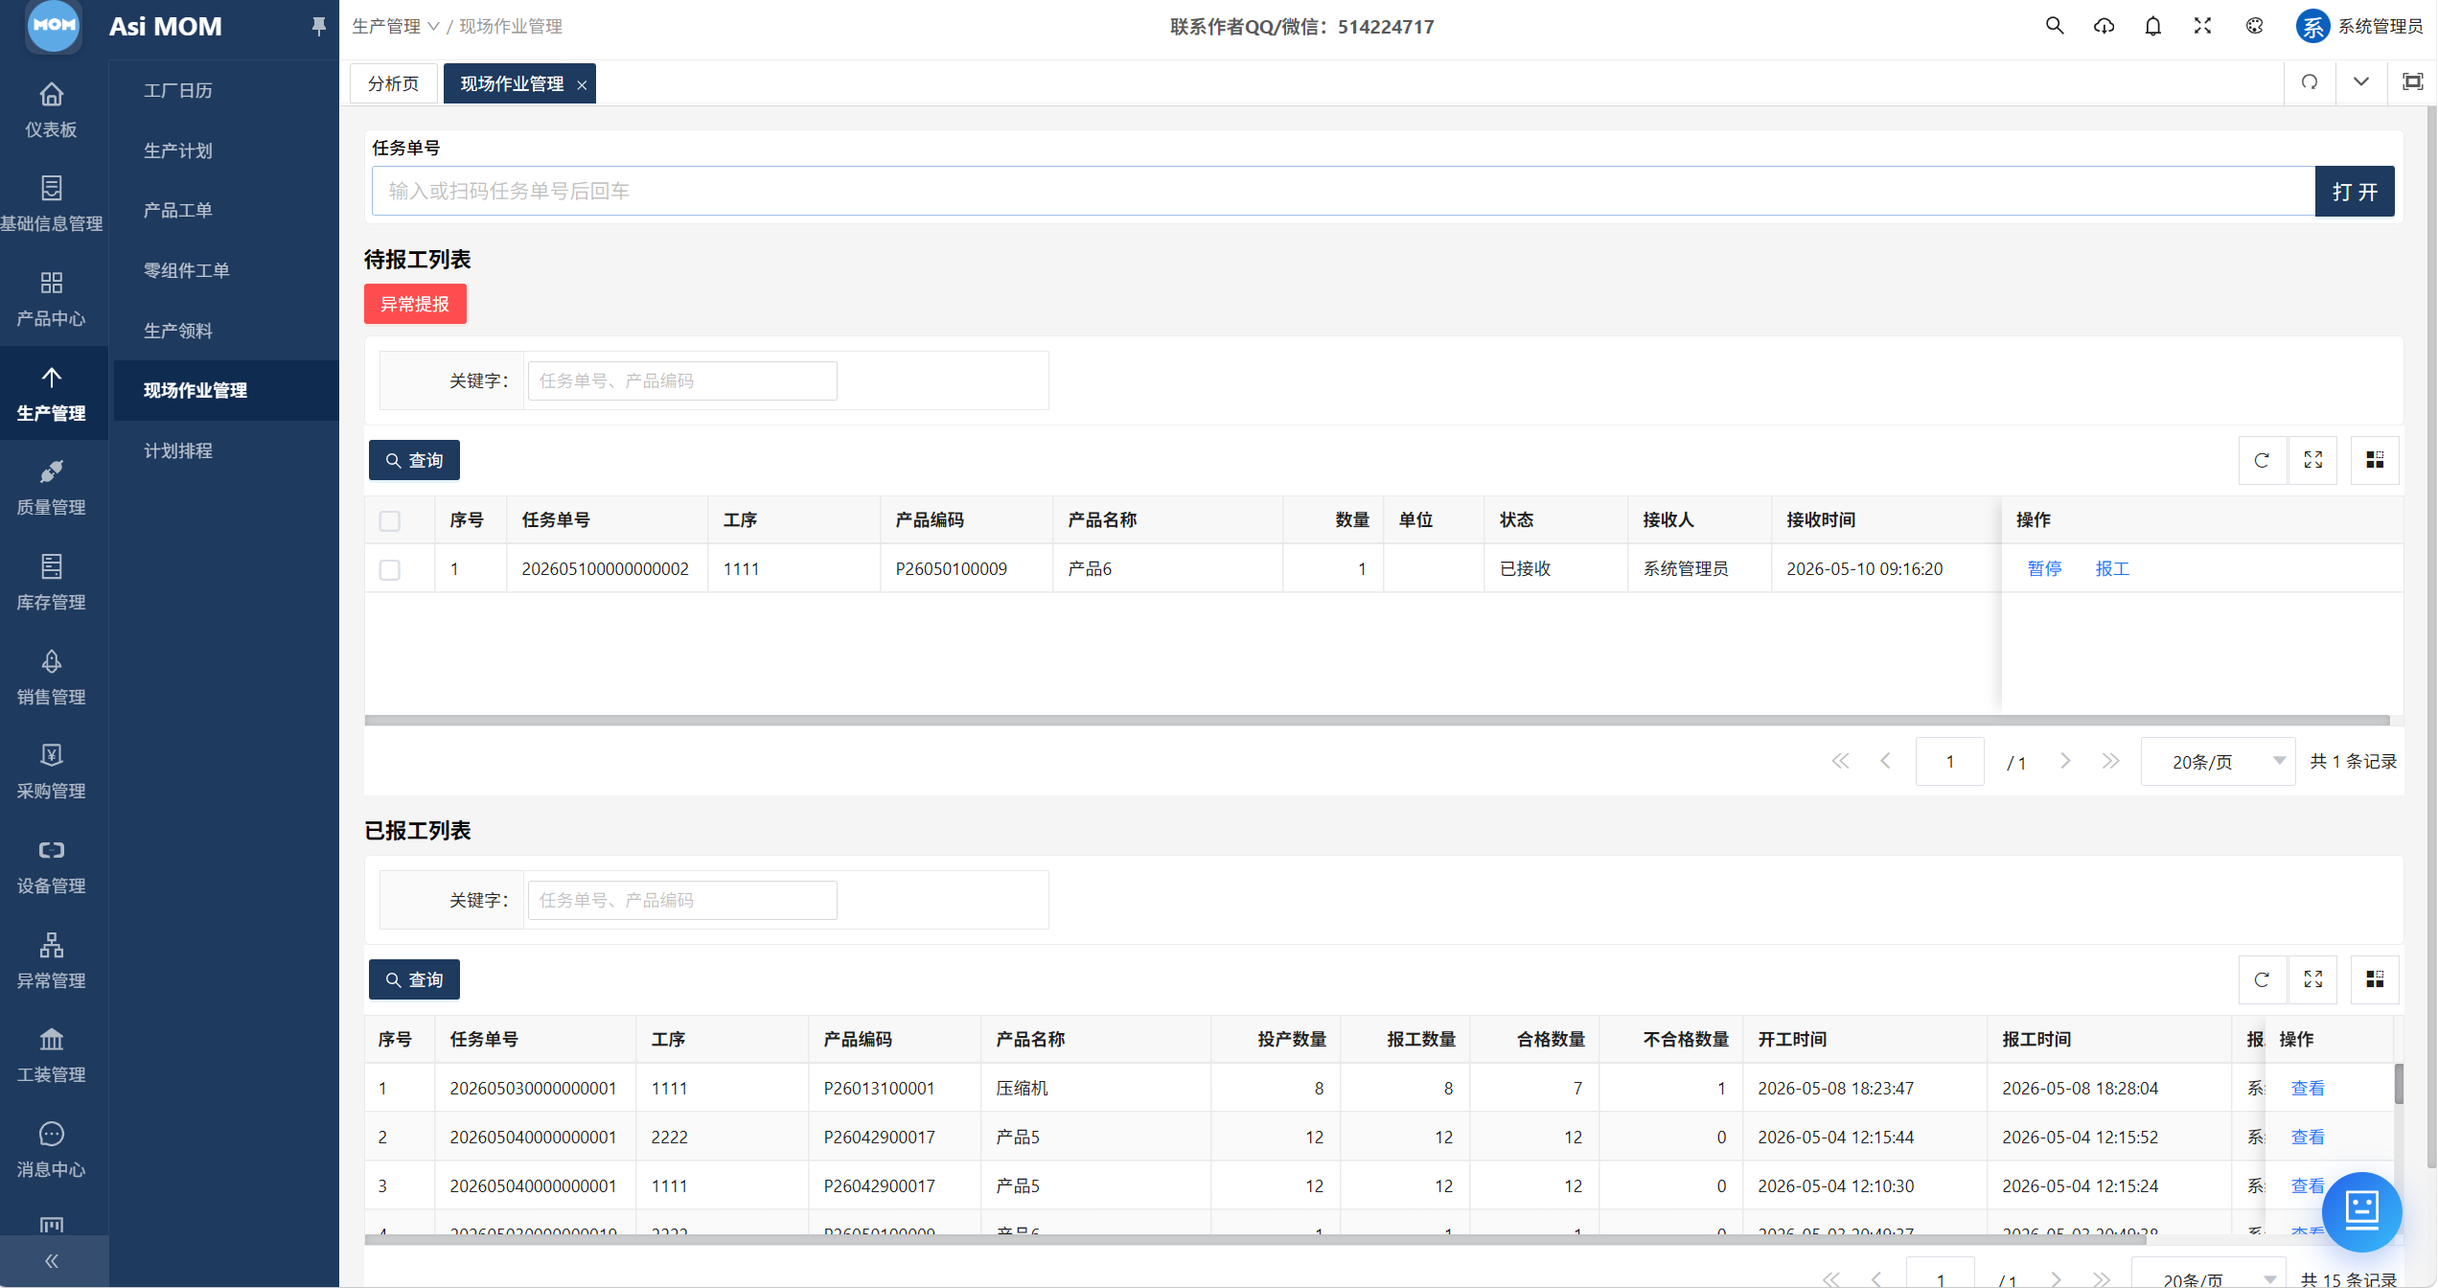Open 产品工单 submenu item
This screenshot has width=2438, height=1288.
coord(178,210)
